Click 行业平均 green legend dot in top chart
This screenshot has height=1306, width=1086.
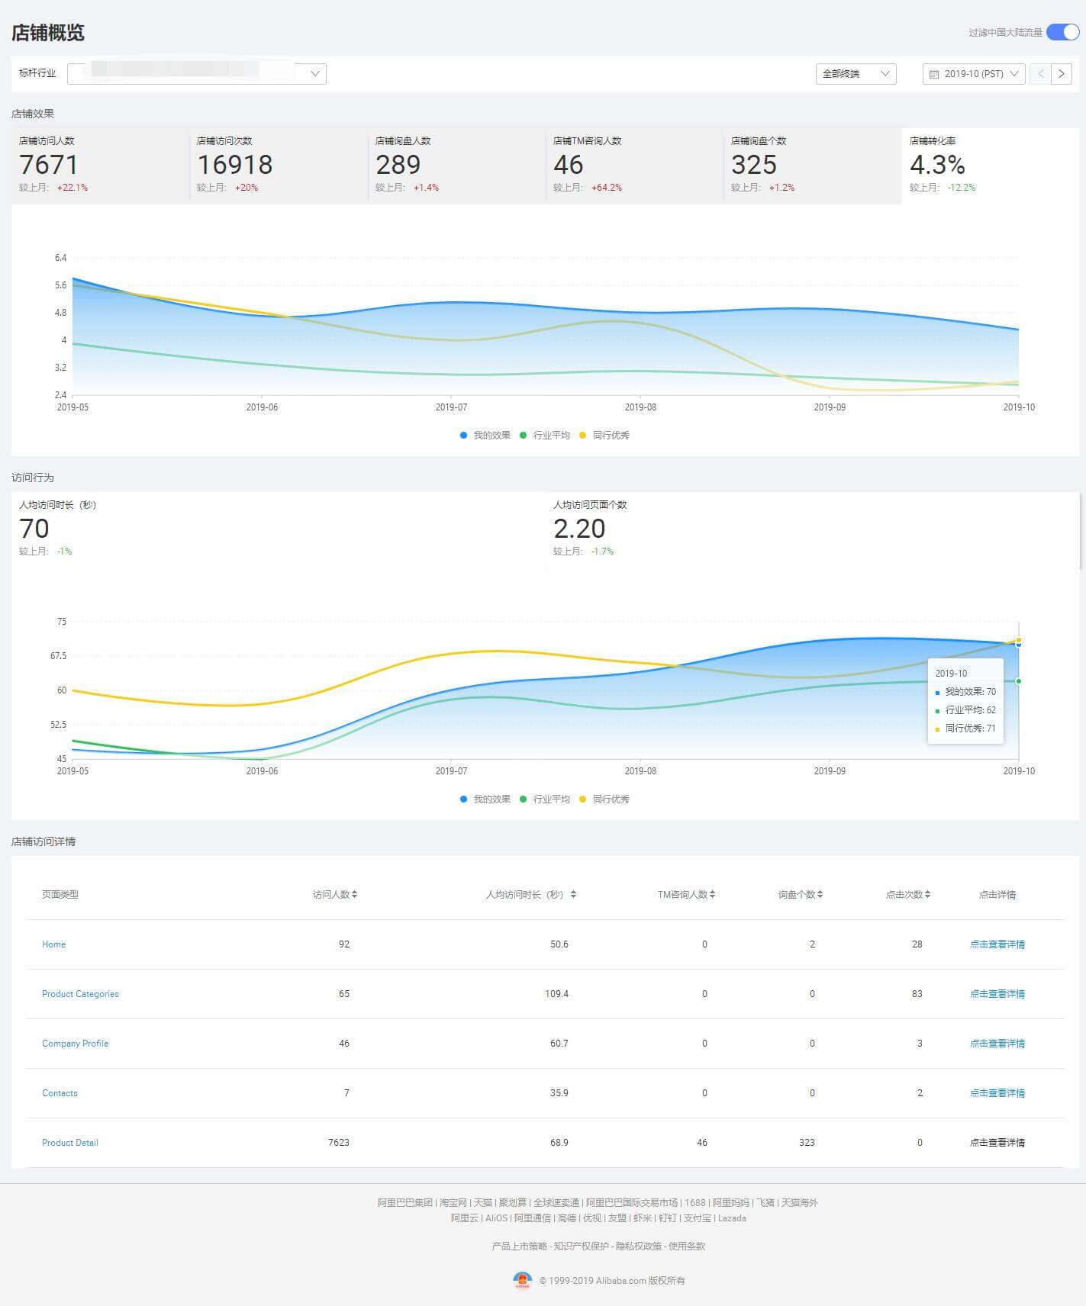point(523,436)
